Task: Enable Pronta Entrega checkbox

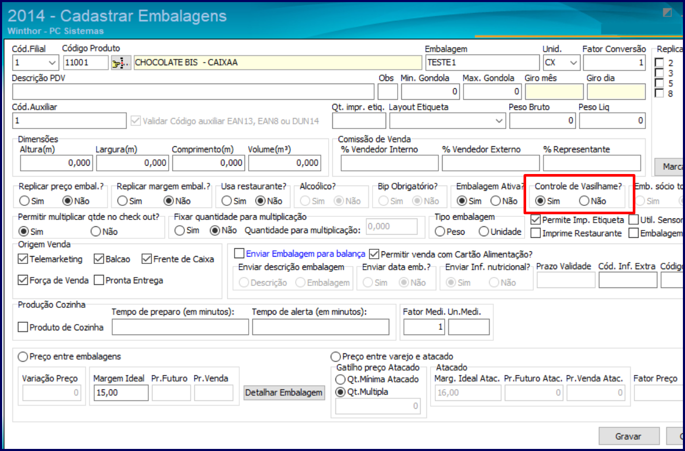Action: click(99, 280)
